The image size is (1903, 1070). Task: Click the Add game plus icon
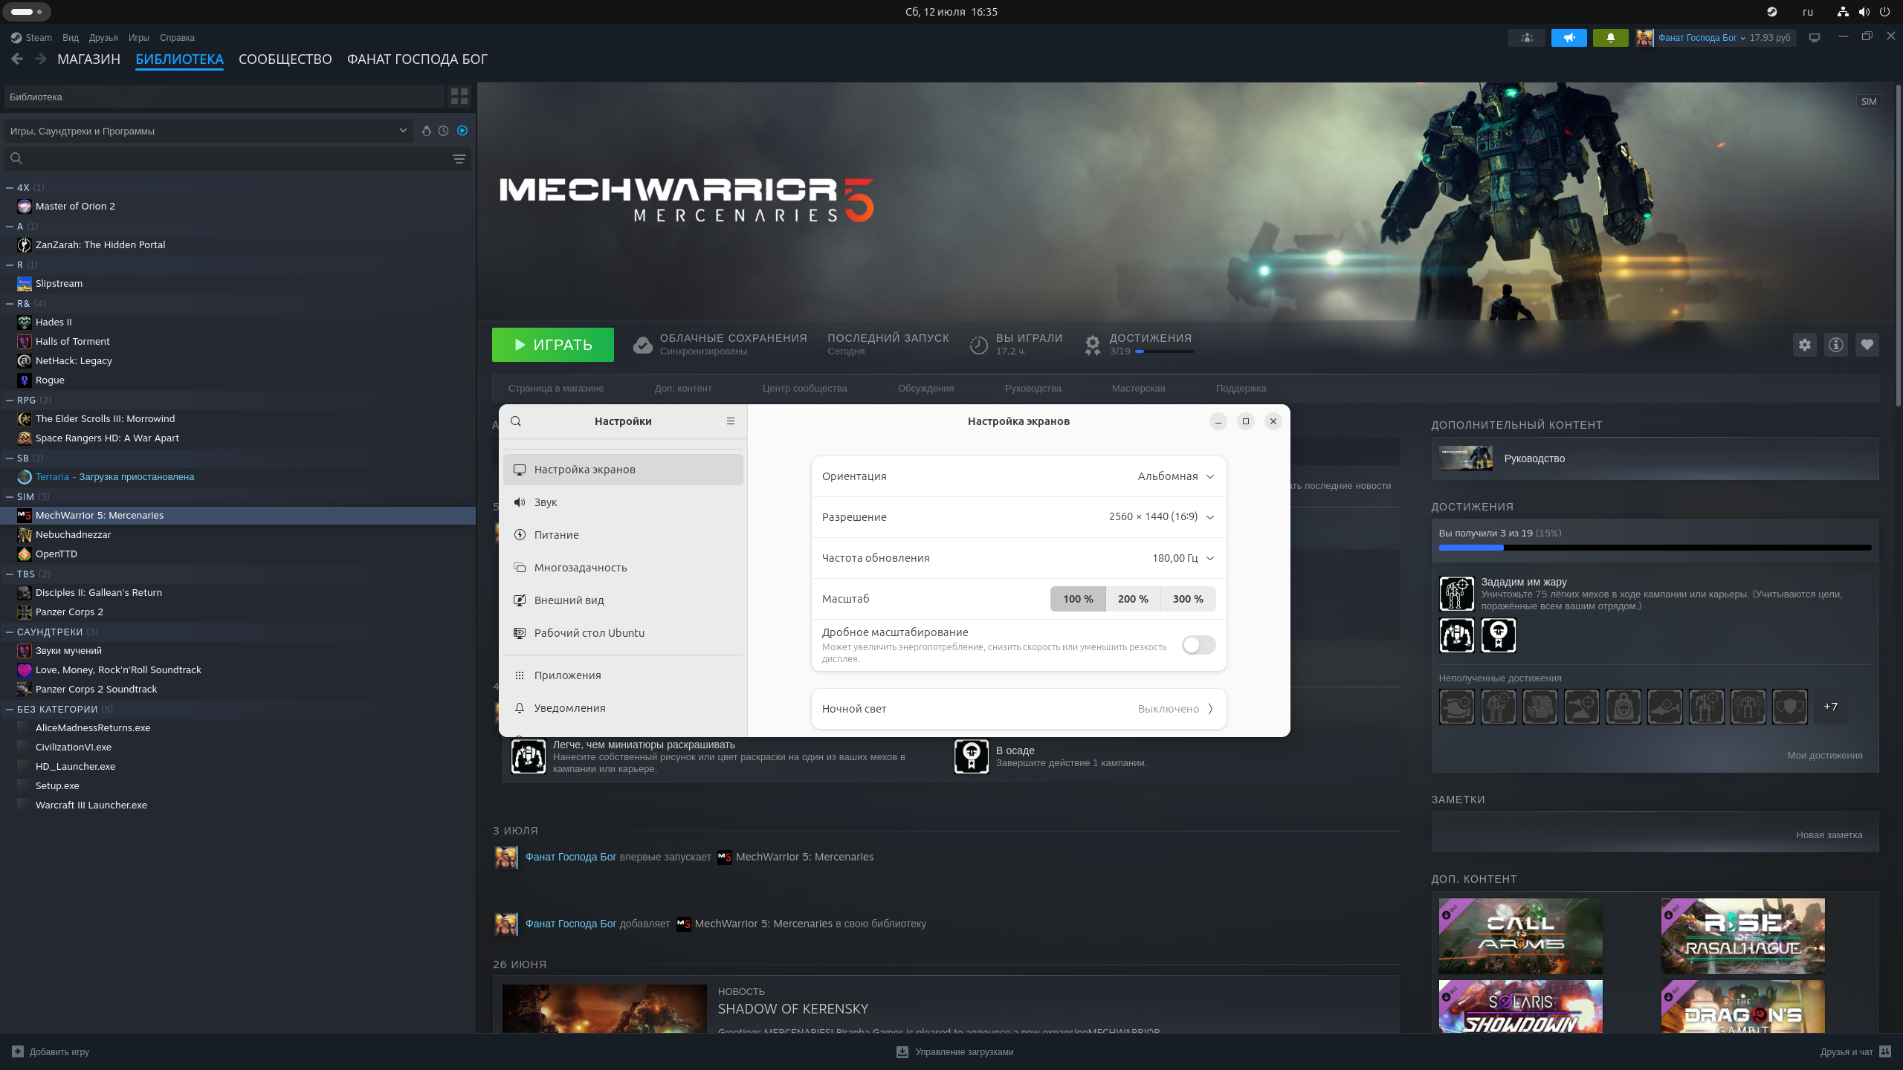tap(18, 1051)
